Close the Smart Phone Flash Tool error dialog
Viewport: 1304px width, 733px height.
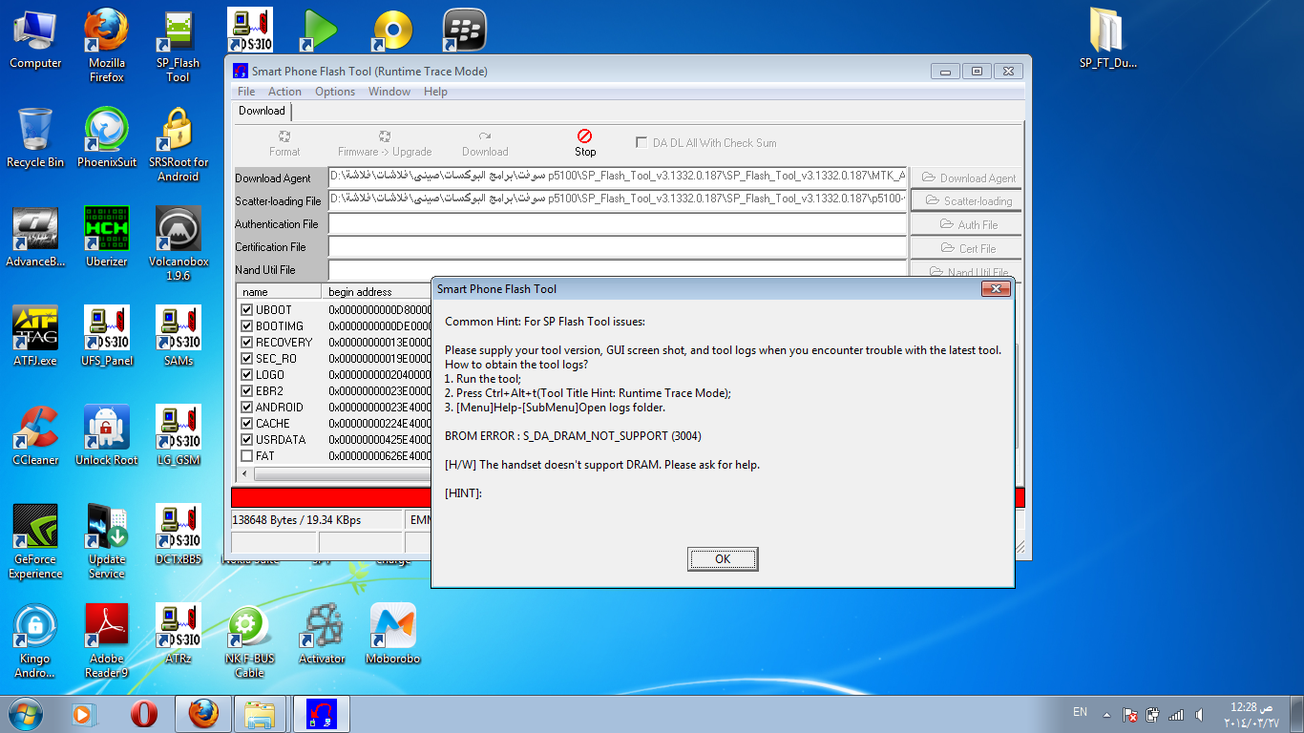click(x=995, y=289)
